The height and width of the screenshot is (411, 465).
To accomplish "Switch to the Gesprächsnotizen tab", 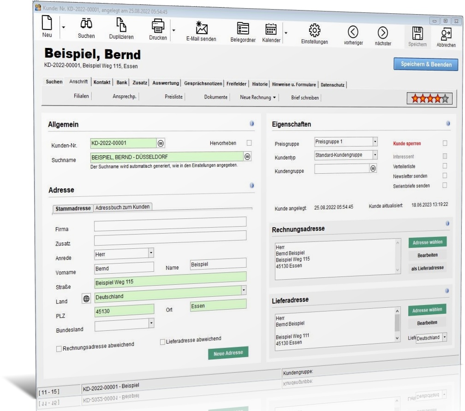I will coord(203,83).
